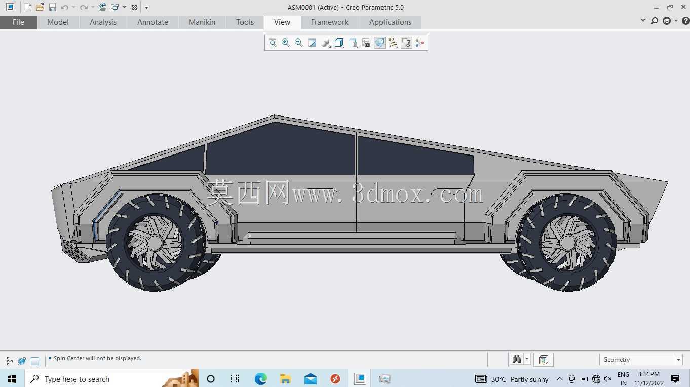Viewport: 690px width, 387px height.
Task: Click the Zoom Out tool
Action: pos(299,43)
